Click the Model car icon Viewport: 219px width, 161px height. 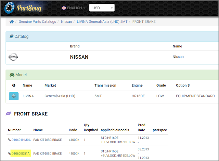click(x=12, y=75)
